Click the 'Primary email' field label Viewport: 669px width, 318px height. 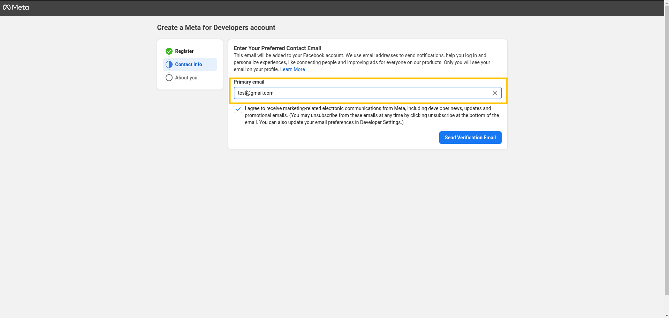[x=249, y=82]
